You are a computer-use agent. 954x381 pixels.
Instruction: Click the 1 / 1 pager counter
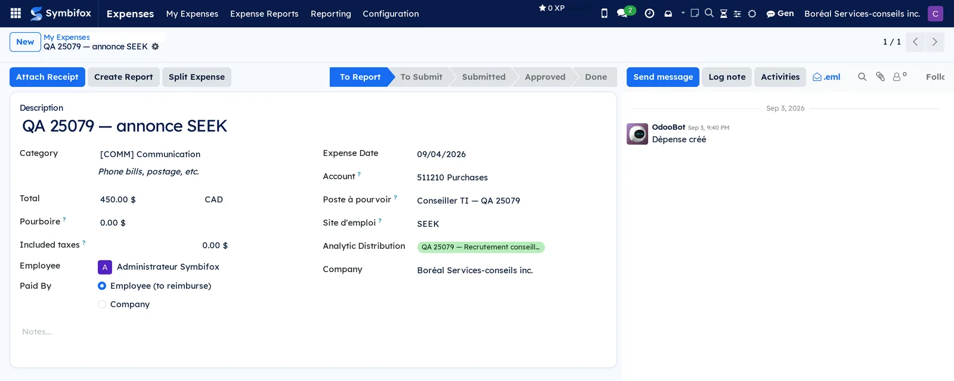[x=892, y=42]
